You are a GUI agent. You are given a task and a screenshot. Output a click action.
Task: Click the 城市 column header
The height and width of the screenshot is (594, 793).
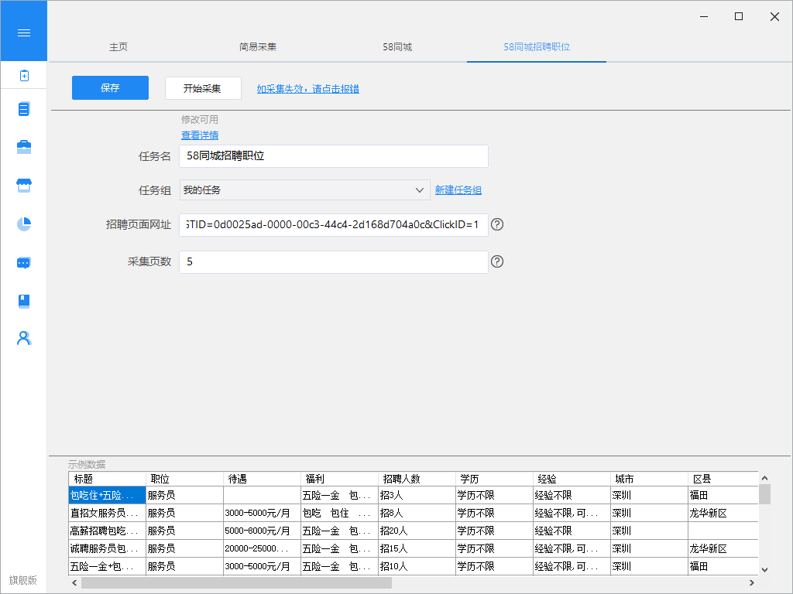(x=649, y=479)
